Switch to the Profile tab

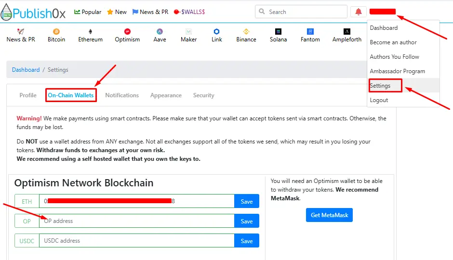click(28, 95)
